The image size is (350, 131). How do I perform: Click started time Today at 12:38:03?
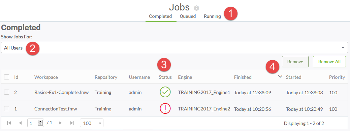tap(305, 92)
